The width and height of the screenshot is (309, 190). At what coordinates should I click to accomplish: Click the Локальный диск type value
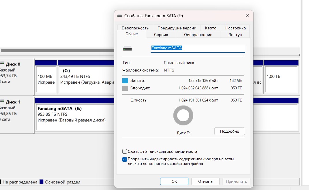[x=179, y=63]
